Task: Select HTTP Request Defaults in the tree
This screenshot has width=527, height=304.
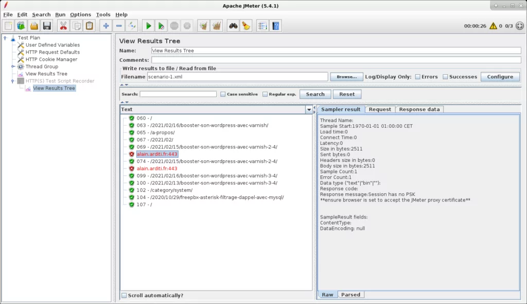Action: pos(52,52)
